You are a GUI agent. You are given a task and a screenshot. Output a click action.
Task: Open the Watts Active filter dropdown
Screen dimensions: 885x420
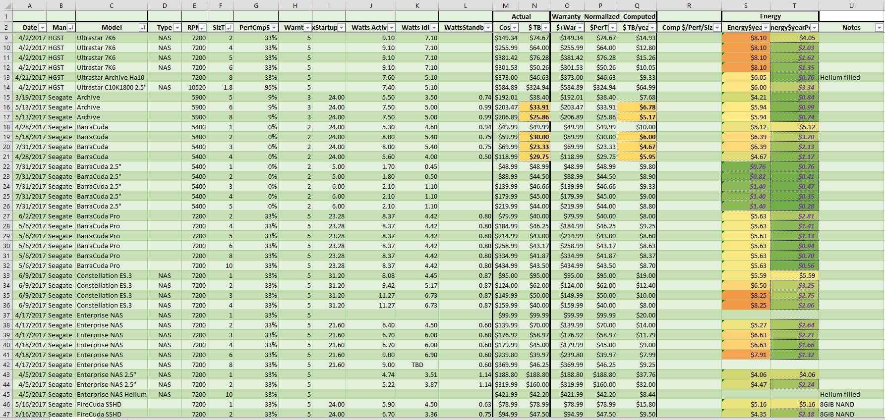tap(391, 28)
